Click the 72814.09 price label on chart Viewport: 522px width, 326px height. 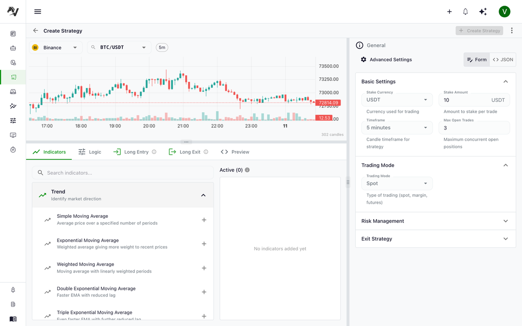click(x=328, y=103)
